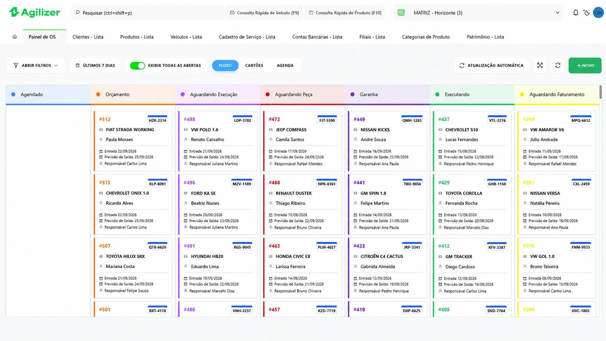
Task: Click the car icon beside JEEP COMPASS
Action: point(271,130)
